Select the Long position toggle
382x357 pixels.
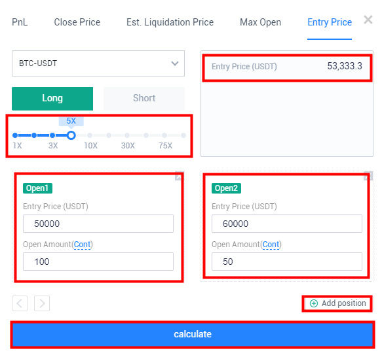click(x=52, y=99)
